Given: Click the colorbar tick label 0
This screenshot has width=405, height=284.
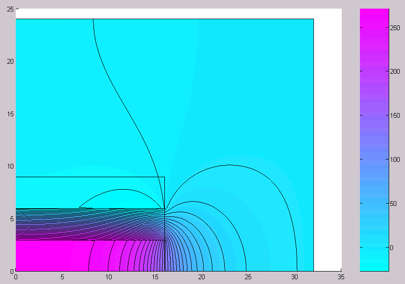Looking at the screenshot, I should 392,248.
